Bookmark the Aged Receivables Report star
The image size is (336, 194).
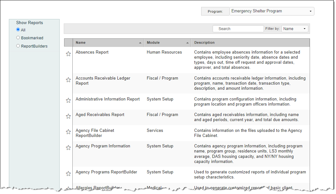(68, 116)
